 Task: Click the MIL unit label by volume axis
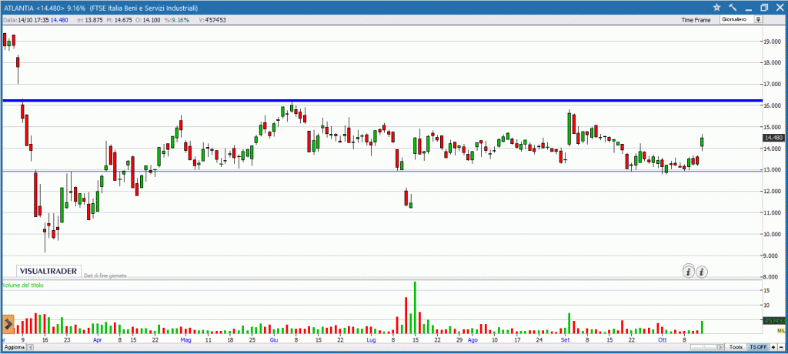click(780, 330)
